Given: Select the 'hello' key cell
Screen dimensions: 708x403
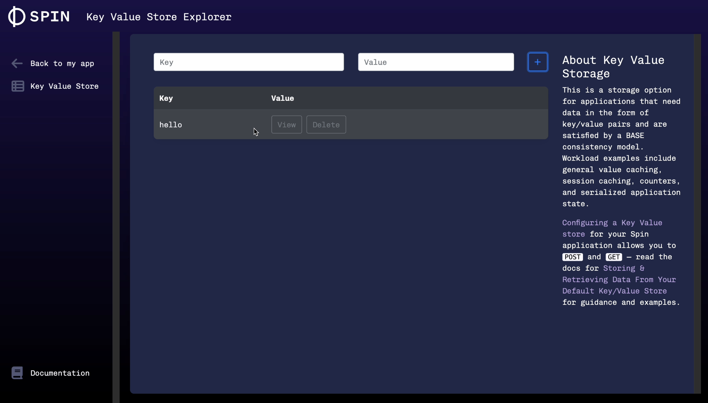Looking at the screenshot, I should click(x=171, y=125).
